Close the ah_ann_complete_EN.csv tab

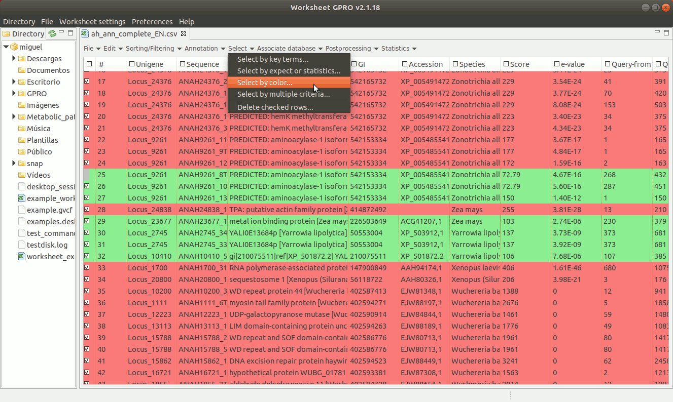tap(184, 34)
